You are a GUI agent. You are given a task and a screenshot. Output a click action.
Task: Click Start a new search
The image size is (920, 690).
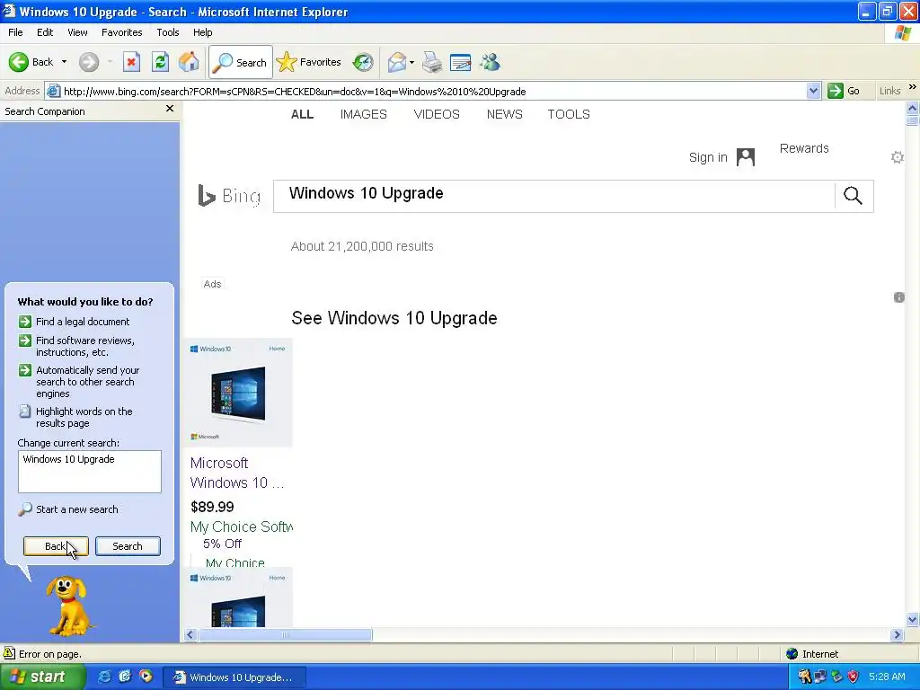point(77,509)
